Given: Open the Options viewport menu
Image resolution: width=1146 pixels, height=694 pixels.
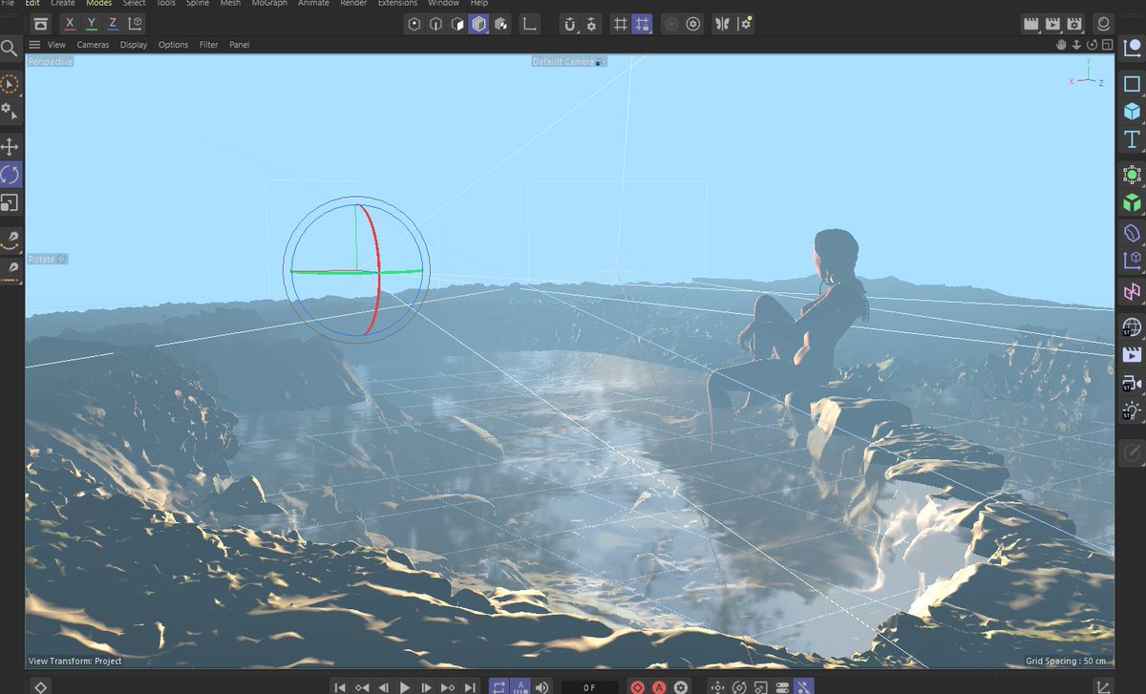Looking at the screenshot, I should (174, 45).
